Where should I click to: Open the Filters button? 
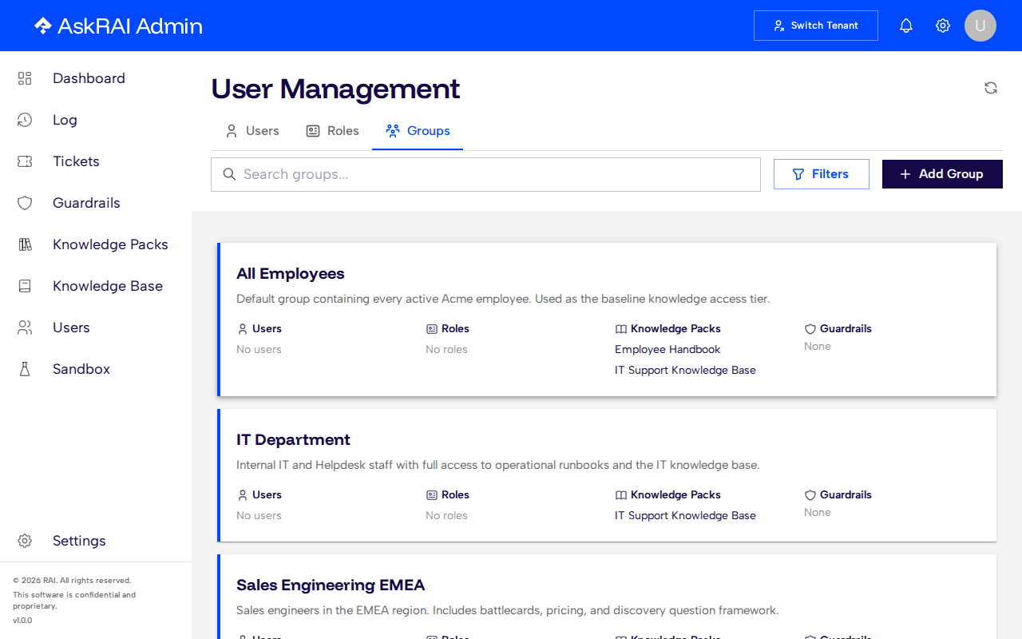click(x=822, y=174)
